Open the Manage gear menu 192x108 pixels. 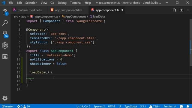5,98
